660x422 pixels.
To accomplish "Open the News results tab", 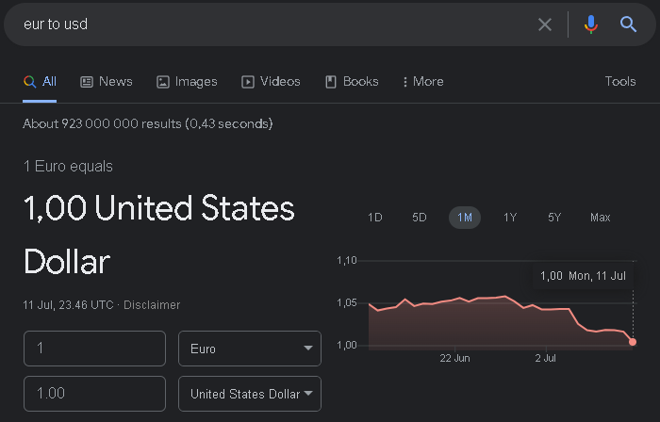I will pyautogui.click(x=107, y=82).
